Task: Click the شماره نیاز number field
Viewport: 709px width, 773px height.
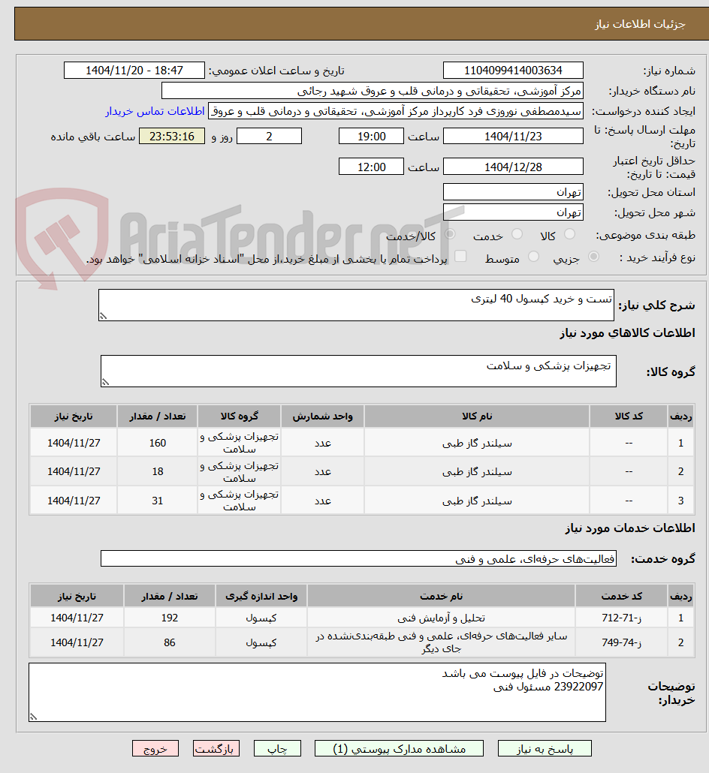Action: [513, 71]
